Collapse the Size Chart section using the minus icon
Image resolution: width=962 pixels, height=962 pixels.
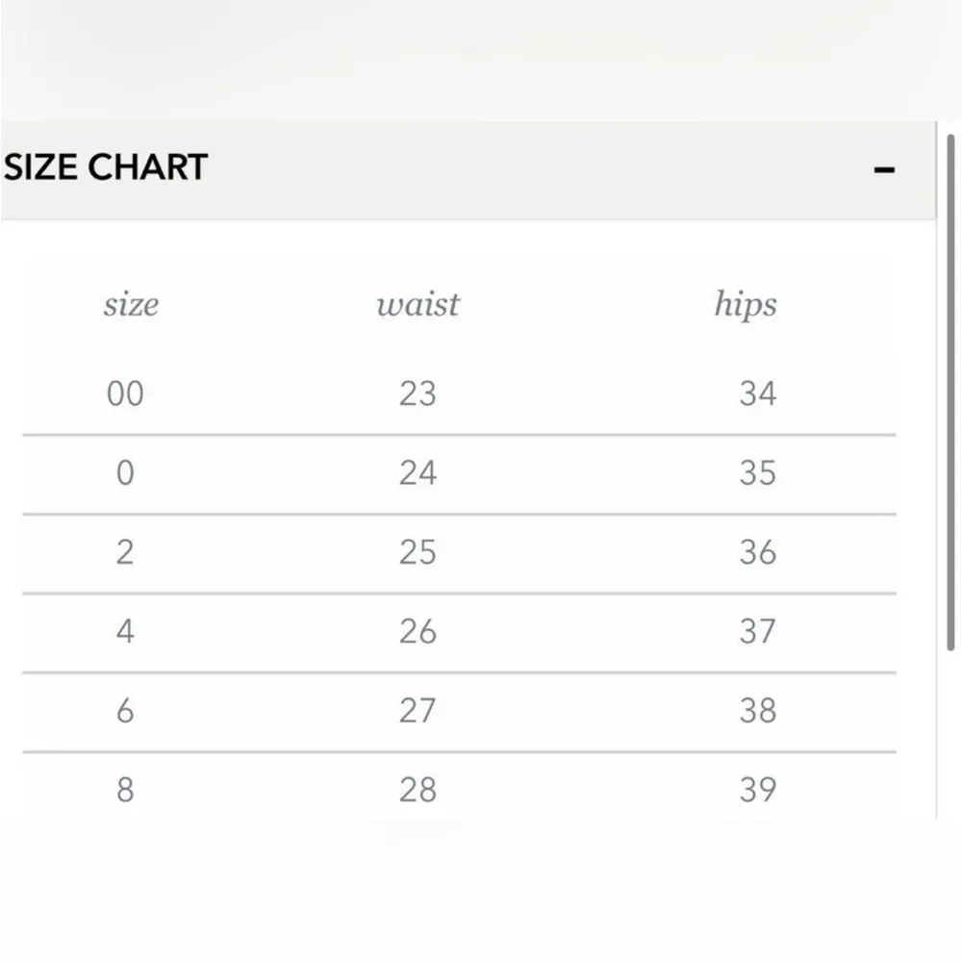click(x=884, y=170)
